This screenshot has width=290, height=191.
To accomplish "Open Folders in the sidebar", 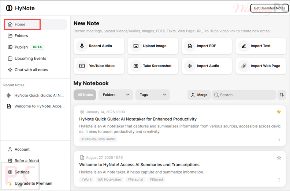I will 18,36.
